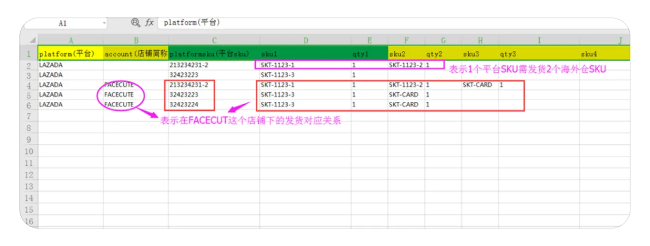The height and width of the screenshot is (246, 650).
Task: Select the SKT-1123-2 cell in row 2
Action: tap(405, 65)
